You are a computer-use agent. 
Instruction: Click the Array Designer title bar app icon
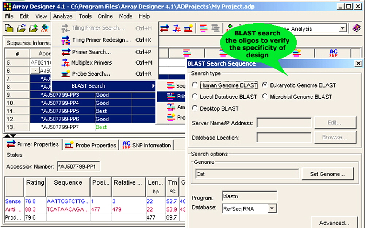click(7, 7)
